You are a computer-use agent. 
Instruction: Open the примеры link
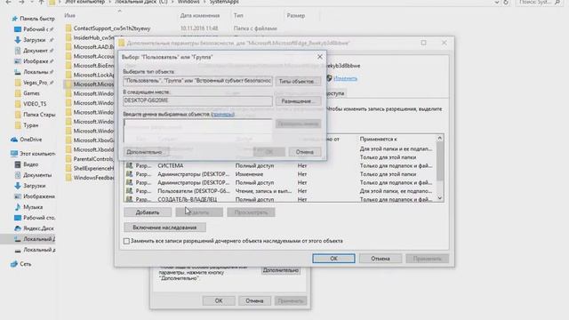222,115
